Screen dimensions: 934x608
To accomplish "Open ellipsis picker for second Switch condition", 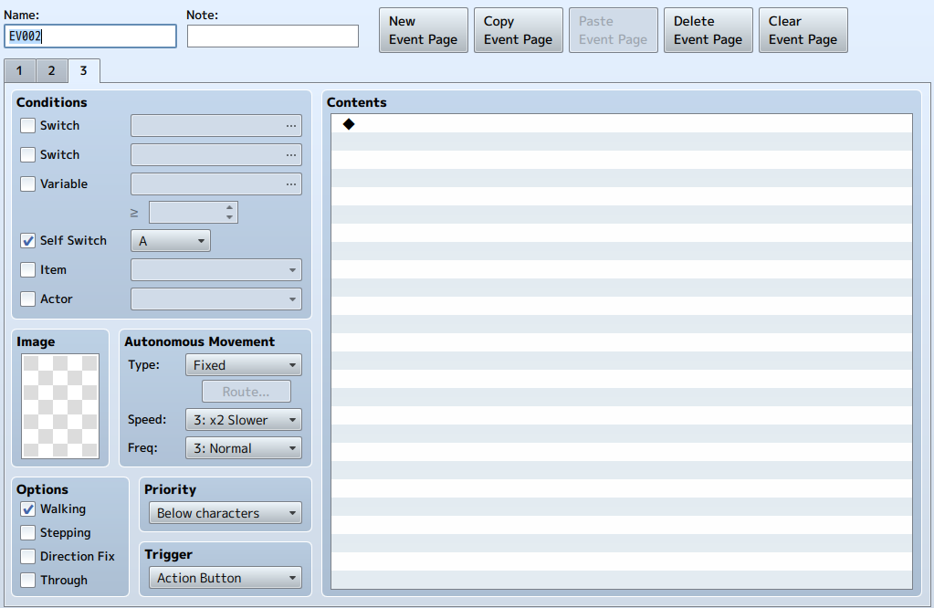I will 290,155.
